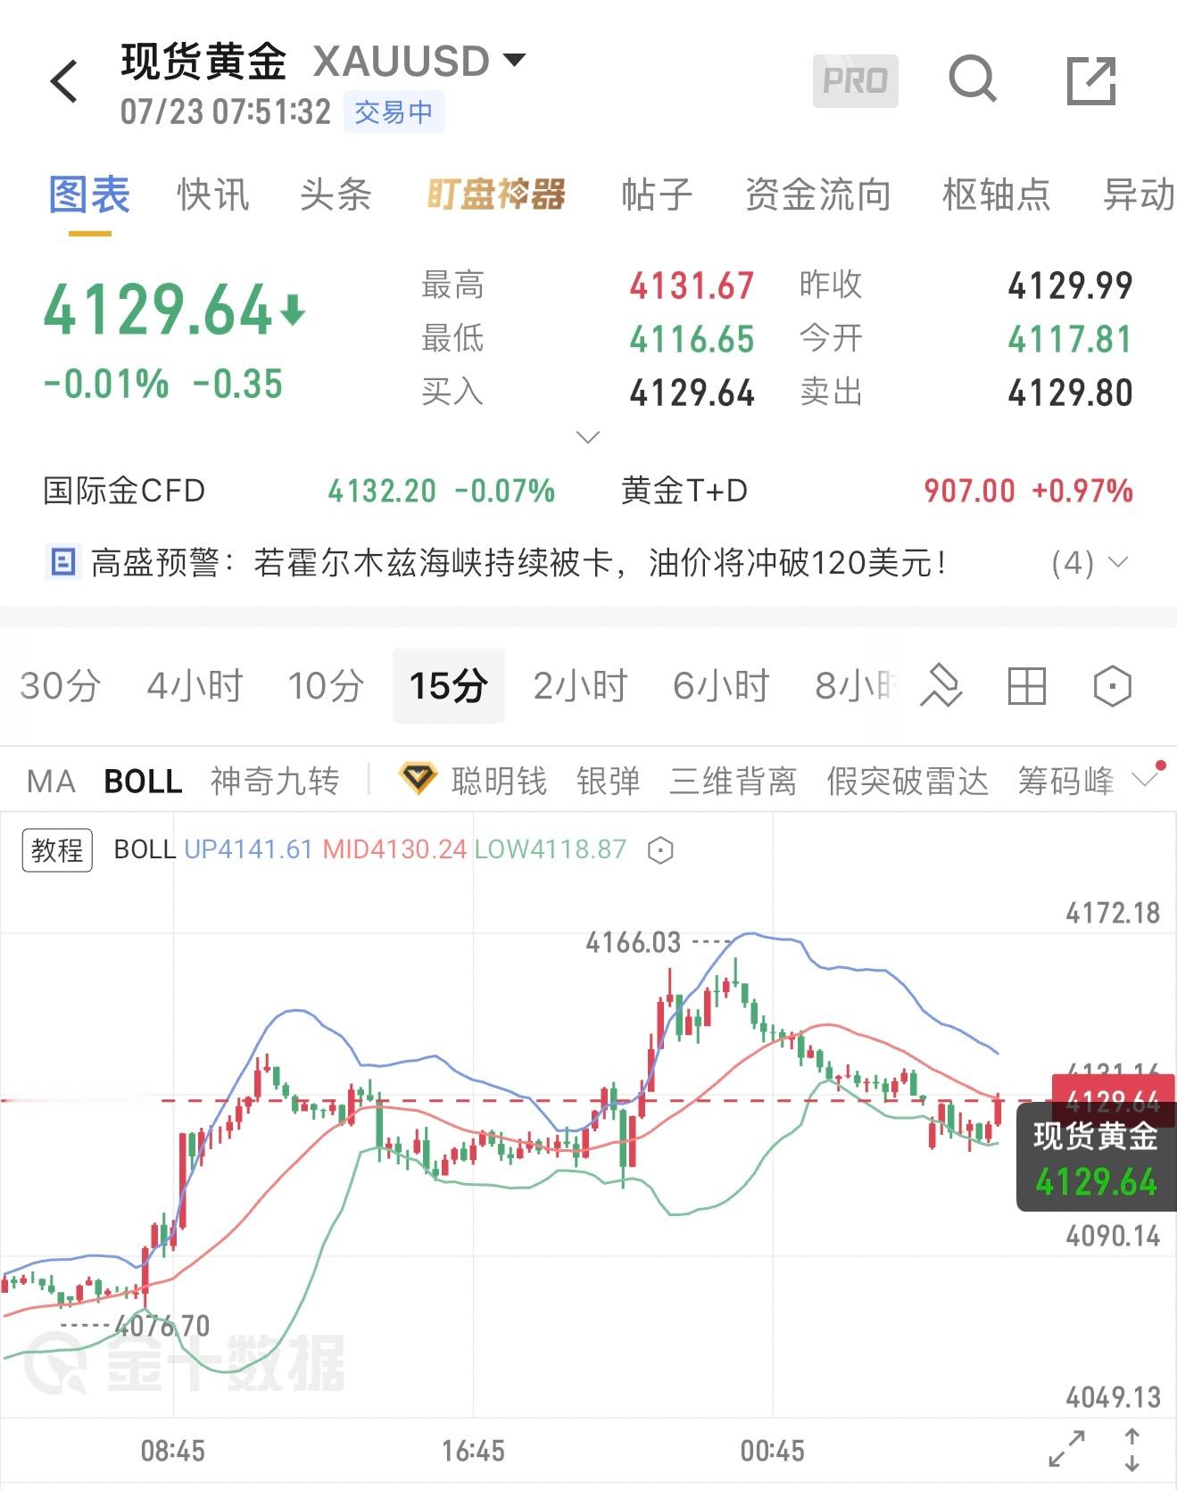Tap the 最低 value 4116.65
The height and width of the screenshot is (1490, 1177).
692,340
